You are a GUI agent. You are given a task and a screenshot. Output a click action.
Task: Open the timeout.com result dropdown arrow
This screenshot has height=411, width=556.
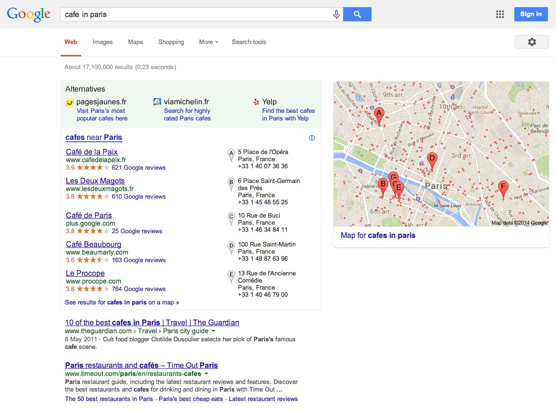coord(206,374)
